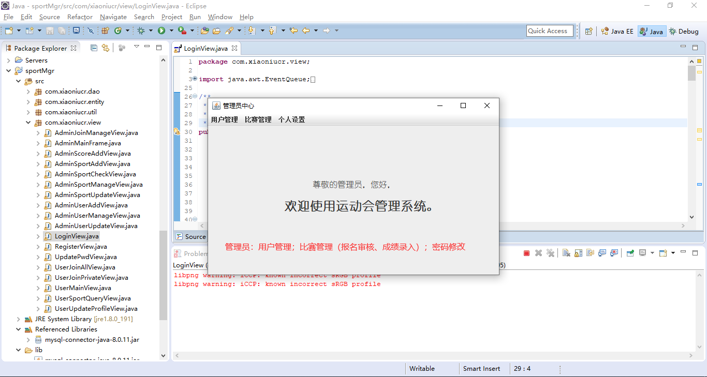Click the Save All toolbar icon
Screen dimensions: 707x377
(x=62, y=31)
